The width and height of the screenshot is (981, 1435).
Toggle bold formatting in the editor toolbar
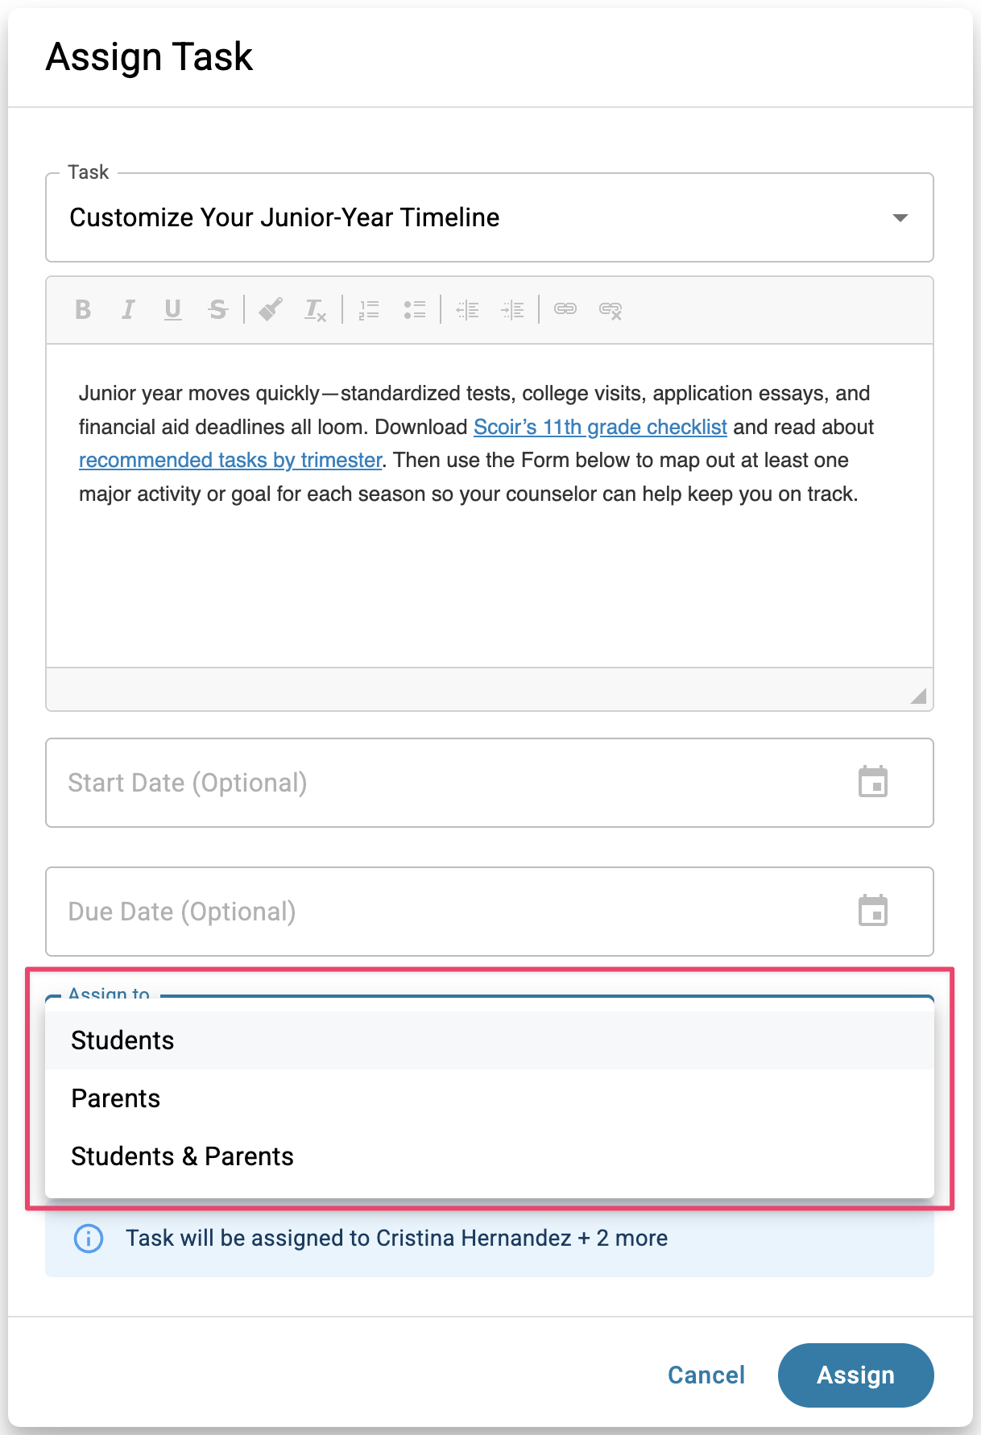tap(83, 310)
